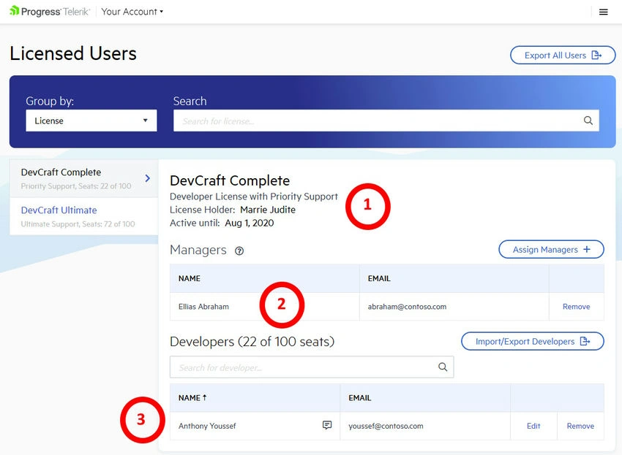Open the hamburger menu icon
This screenshot has width=622, height=455.
603,12
